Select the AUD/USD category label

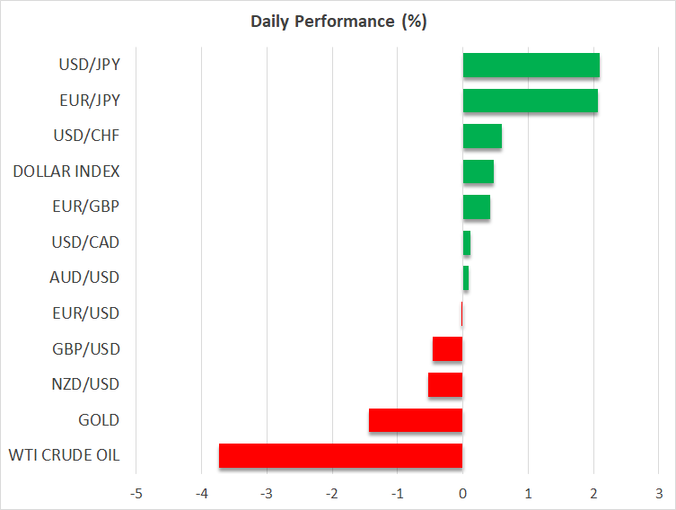click(x=84, y=277)
